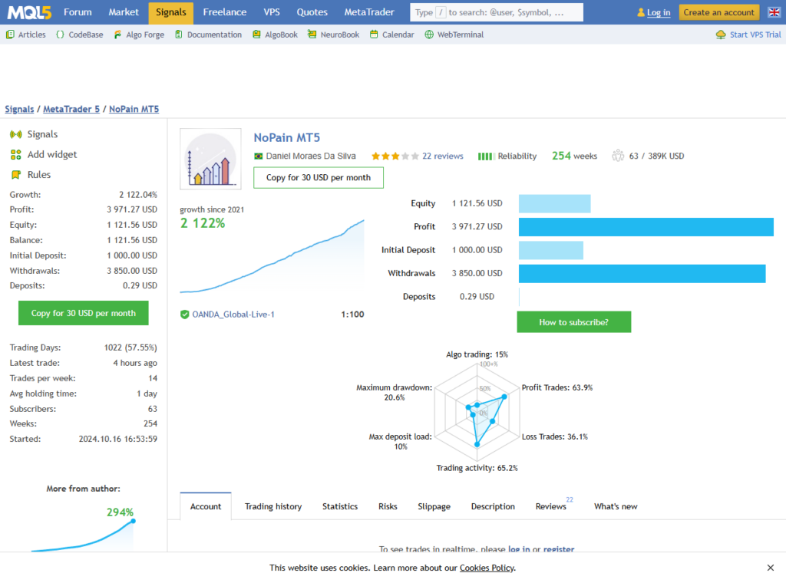Click How to subscribe button

pos(574,322)
